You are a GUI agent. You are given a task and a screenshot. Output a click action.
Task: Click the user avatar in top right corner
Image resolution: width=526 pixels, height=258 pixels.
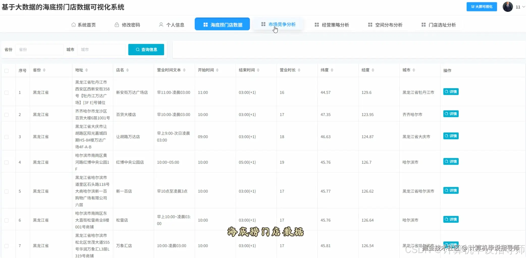coord(508,7)
